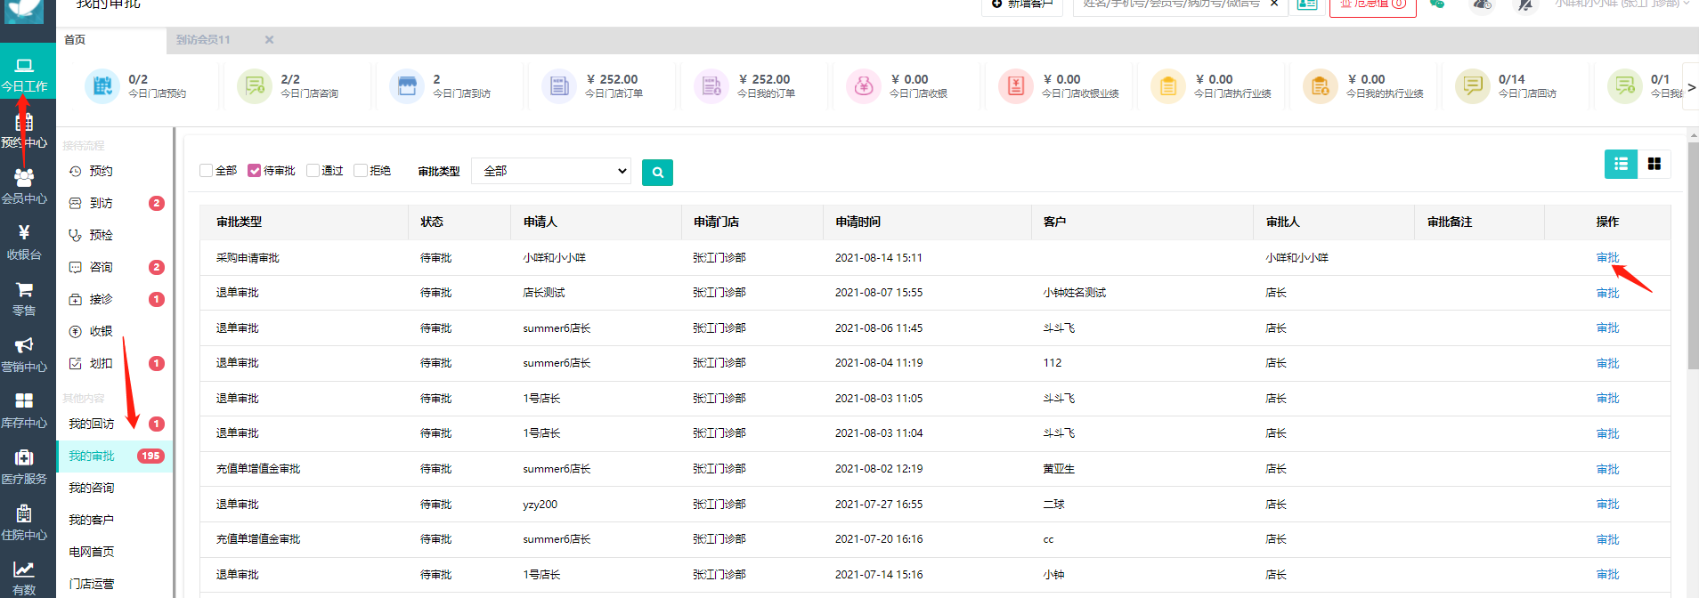Switch to list view layout
Viewport: 1699px width, 598px height.
1621,164
